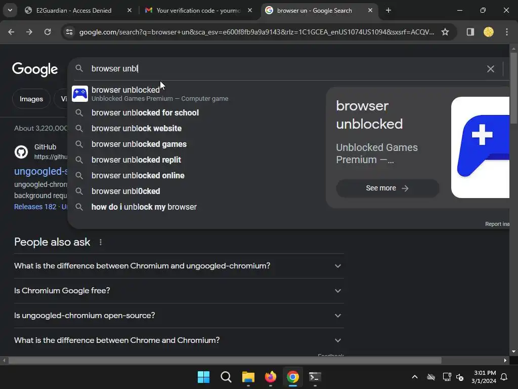Open the Windows Start menu
518x389 pixels.
coord(203,377)
